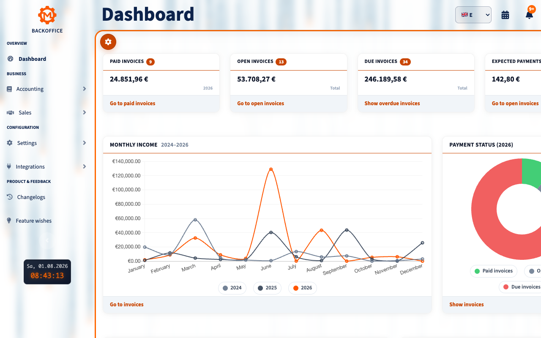Follow the Go to paid invoices link

tap(132, 104)
